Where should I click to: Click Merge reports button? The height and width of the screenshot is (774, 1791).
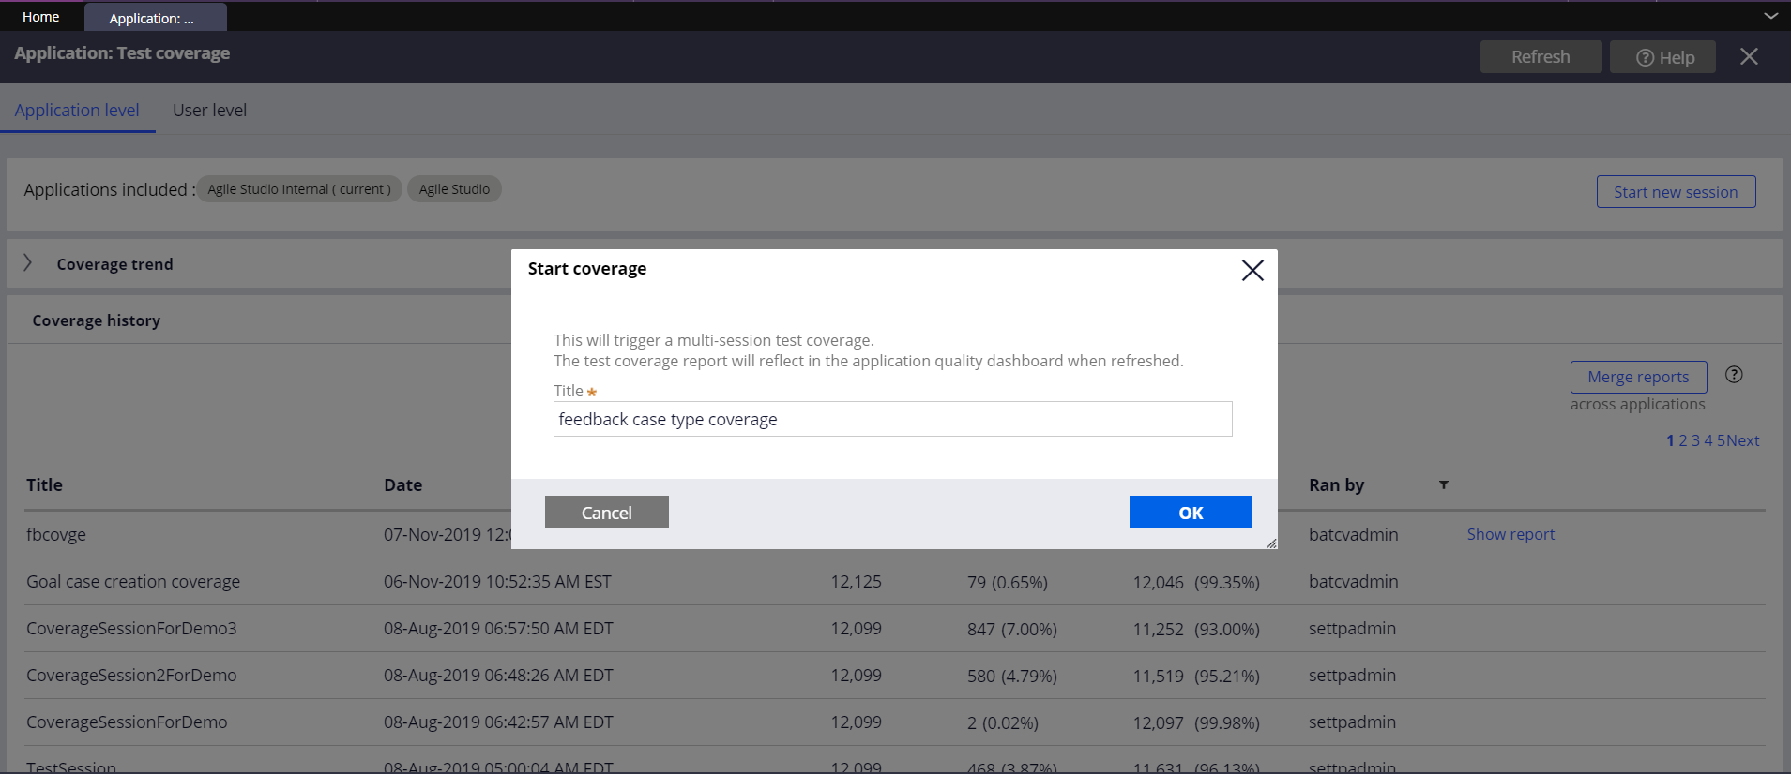pyautogui.click(x=1638, y=377)
